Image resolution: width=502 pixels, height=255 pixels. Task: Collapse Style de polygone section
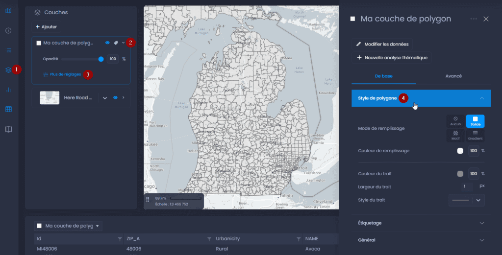(482, 98)
